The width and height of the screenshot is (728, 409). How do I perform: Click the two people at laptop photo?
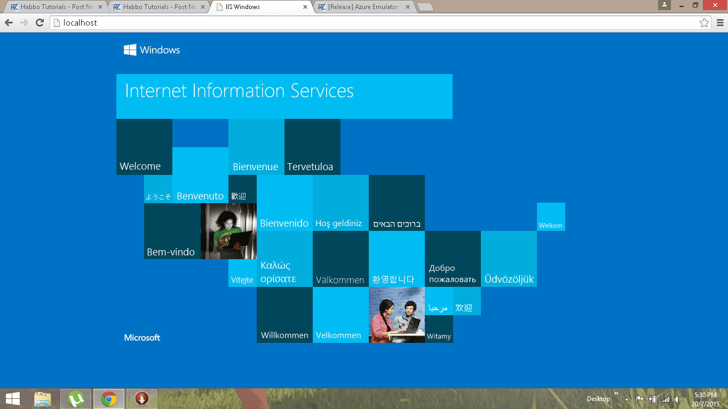(397, 315)
